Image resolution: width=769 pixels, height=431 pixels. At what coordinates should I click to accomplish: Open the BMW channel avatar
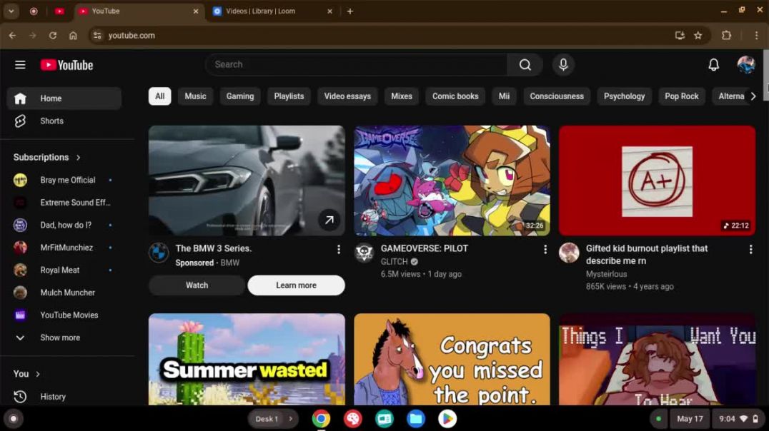pyautogui.click(x=159, y=253)
